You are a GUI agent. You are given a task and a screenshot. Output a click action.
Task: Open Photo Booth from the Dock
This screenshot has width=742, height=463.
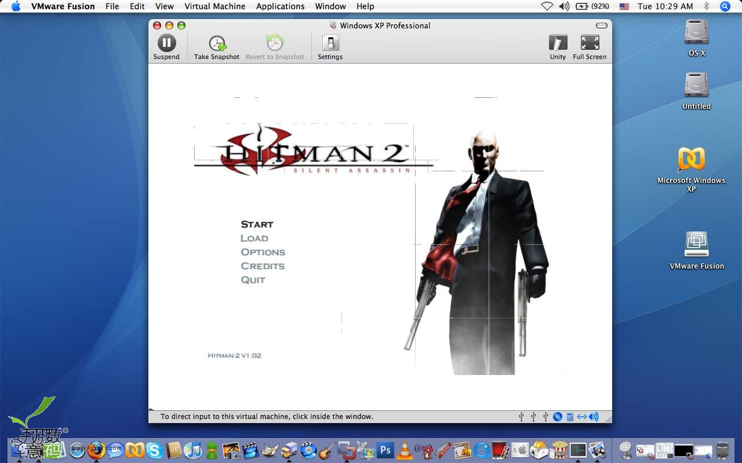(500, 450)
